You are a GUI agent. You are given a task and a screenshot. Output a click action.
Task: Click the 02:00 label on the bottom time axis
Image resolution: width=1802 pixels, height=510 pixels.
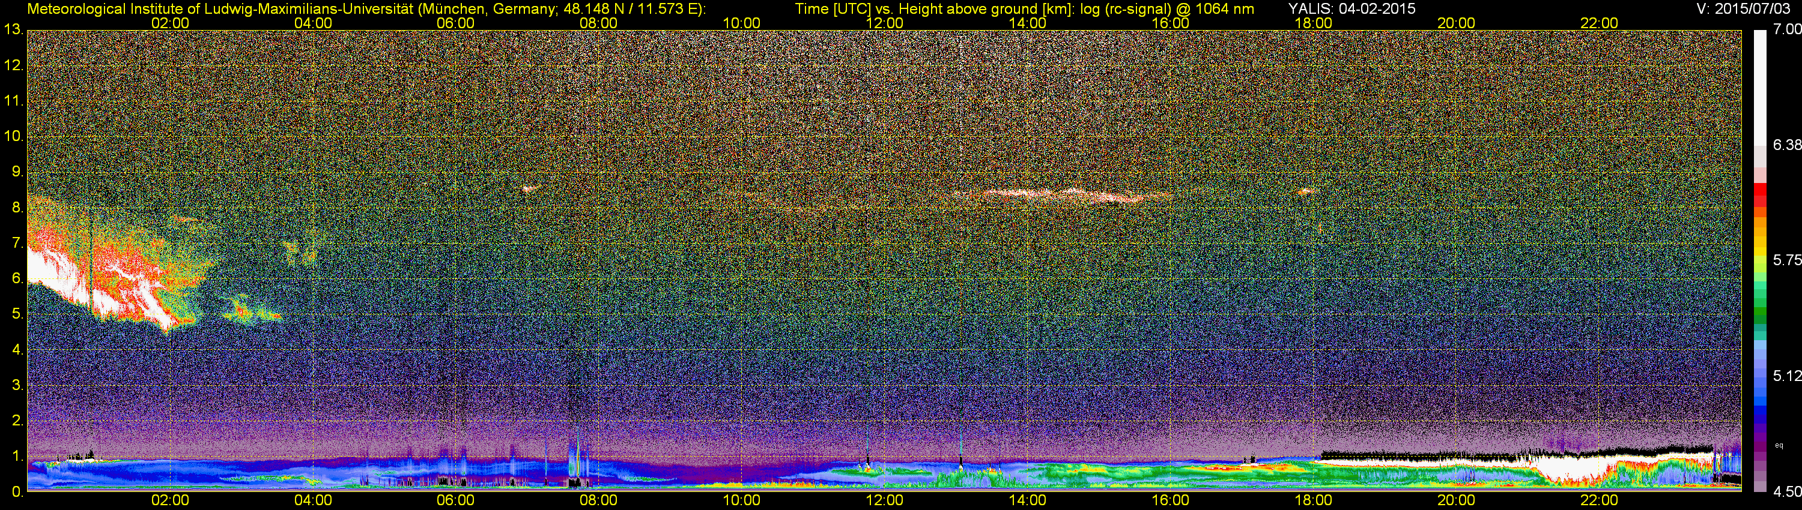pos(170,500)
